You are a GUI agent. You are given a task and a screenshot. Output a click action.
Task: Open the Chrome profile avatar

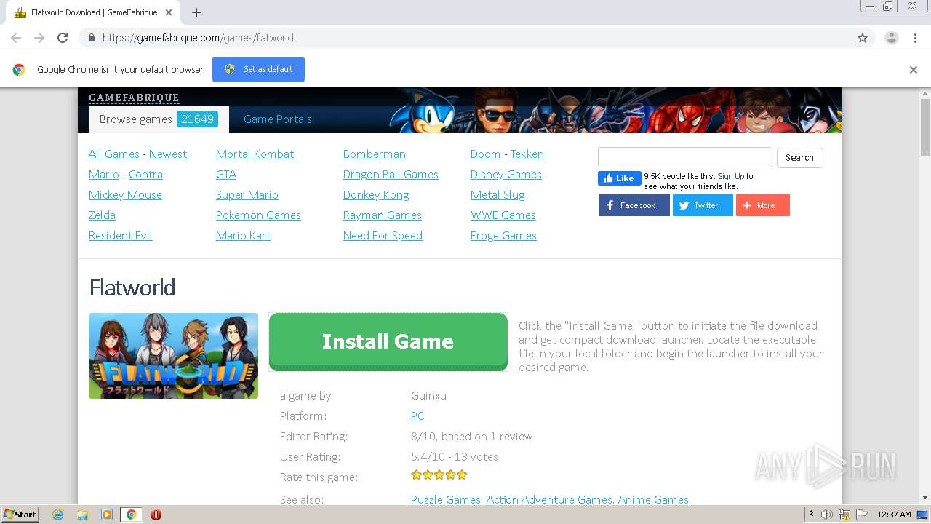click(x=892, y=38)
